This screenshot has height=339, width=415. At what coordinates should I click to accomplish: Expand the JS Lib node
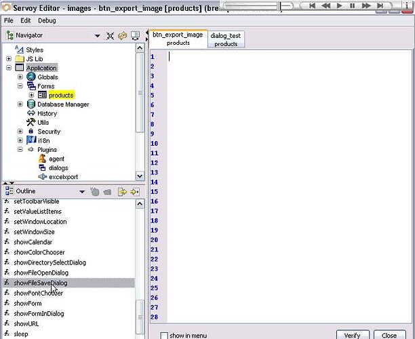(9, 59)
